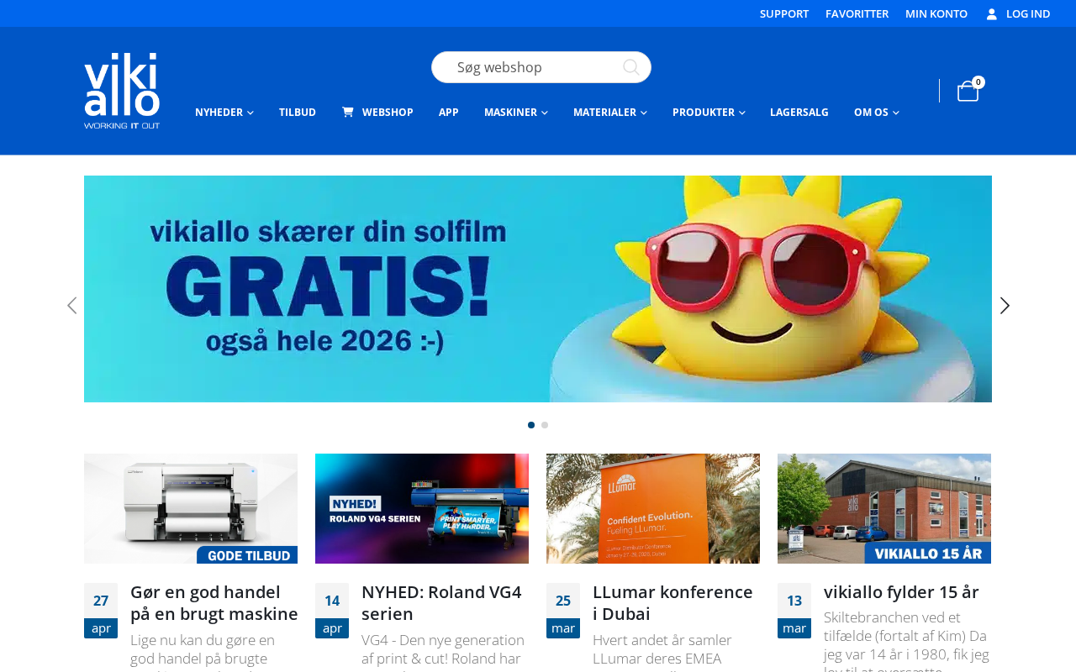Expand the Maskiner dropdown menu
The image size is (1076, 672).
point(516,113)
